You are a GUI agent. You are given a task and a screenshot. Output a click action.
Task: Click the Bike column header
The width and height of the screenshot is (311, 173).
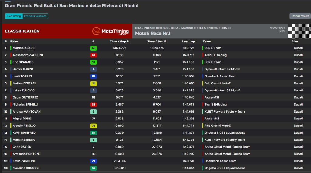click(x=295, y=41)
